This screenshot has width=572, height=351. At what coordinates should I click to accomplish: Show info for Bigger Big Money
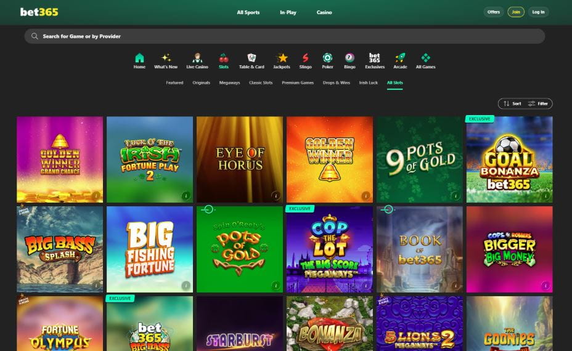(545, 285)
